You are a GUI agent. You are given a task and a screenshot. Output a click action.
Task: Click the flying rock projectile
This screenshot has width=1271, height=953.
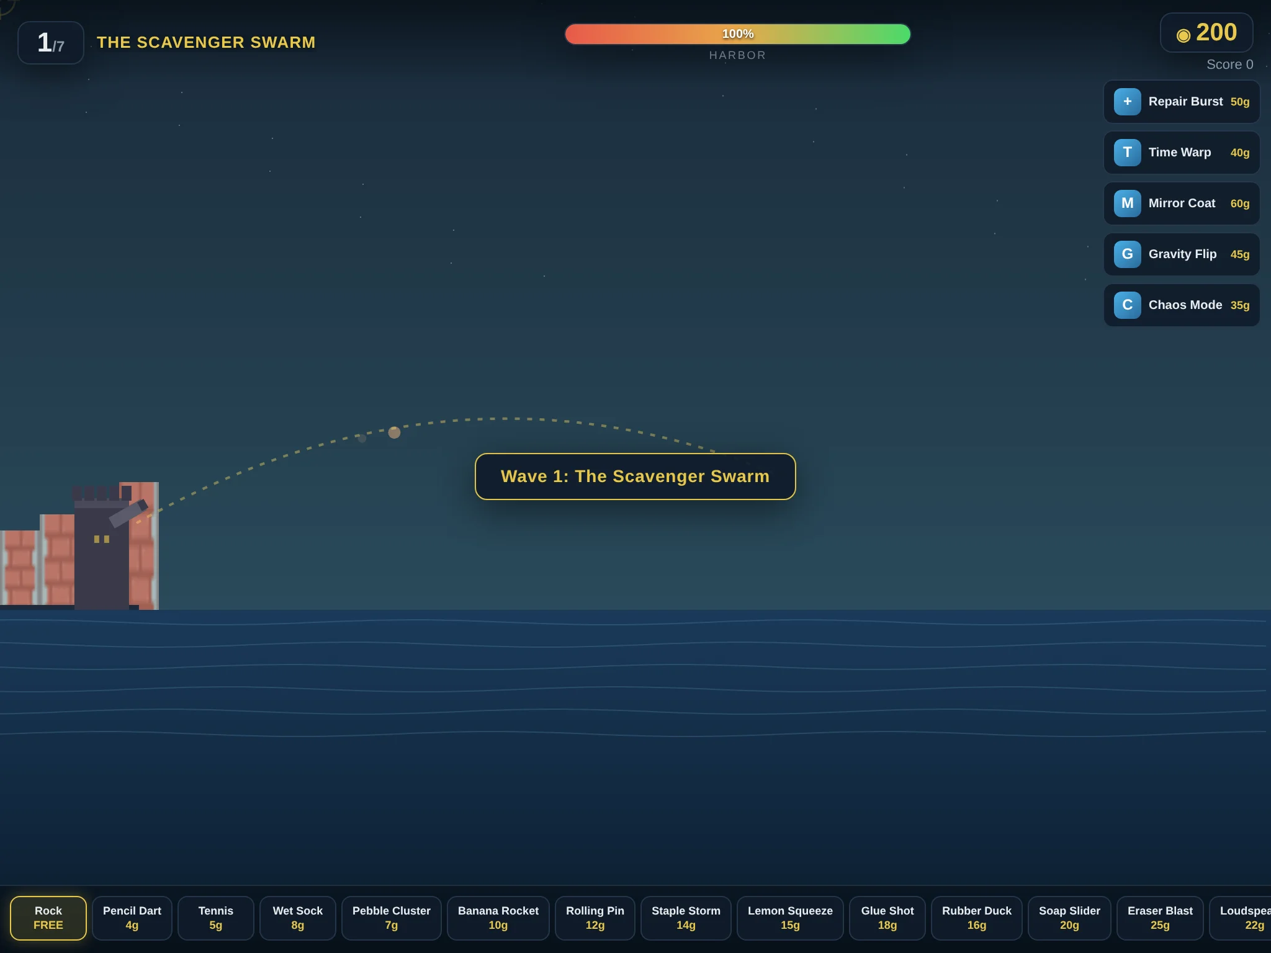coord(394,432)
